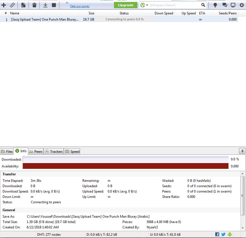This screenshot has width=246, height=238.
Task: Switch to the Info tab
Action: point(21,151)
